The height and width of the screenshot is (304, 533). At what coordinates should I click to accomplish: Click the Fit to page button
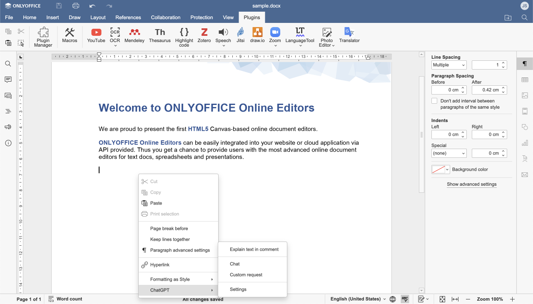(x=442, y=299)
